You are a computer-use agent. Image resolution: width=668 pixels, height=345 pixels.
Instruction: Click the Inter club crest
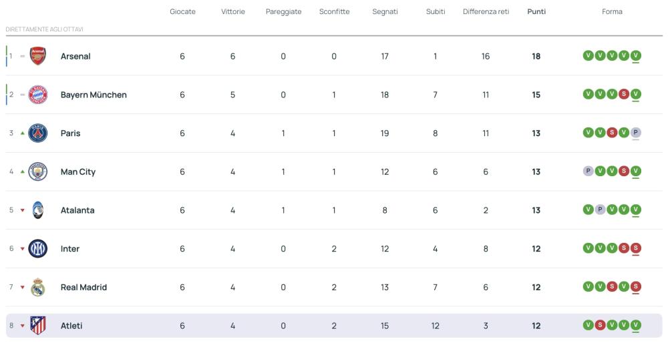coord(38,249)
